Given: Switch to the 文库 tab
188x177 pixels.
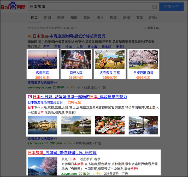Looking at the screenshot, I should pyautogui.click(x=139, y=17).
